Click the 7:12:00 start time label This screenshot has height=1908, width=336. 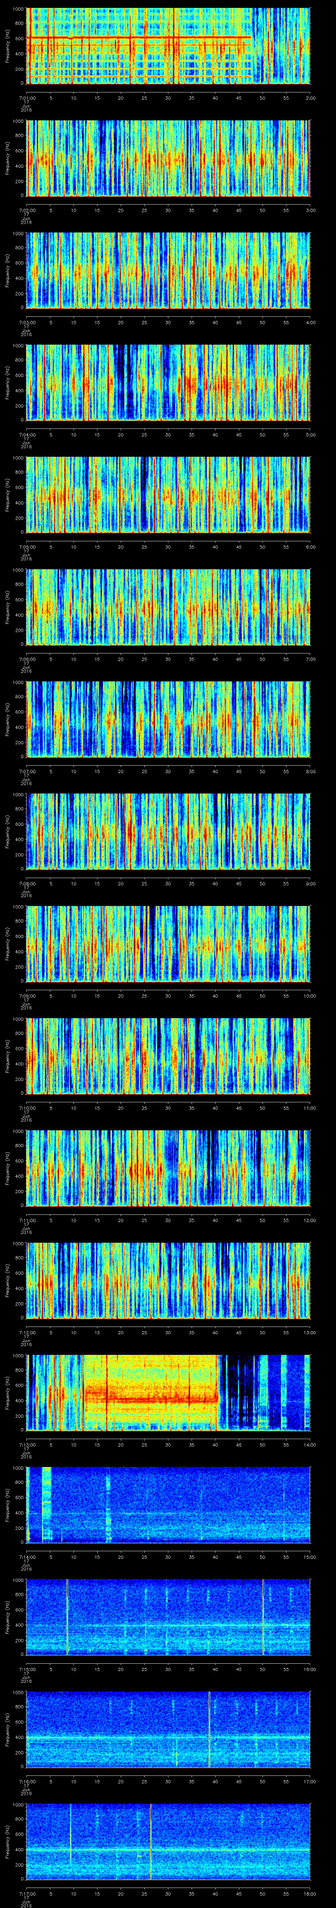coord(27,1332)
